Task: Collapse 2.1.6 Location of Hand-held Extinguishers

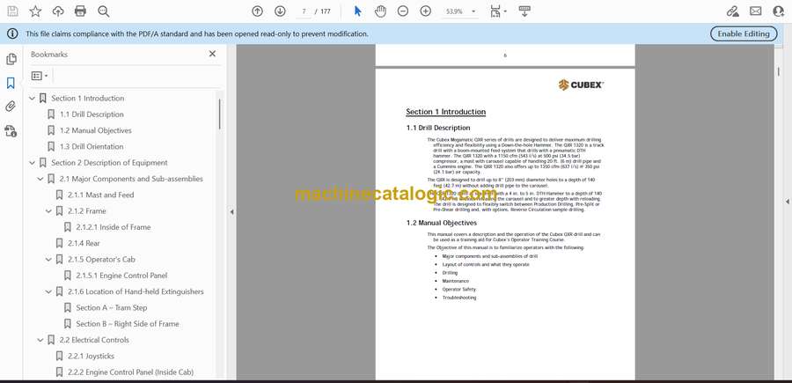Action: click(x=48, y=291)
